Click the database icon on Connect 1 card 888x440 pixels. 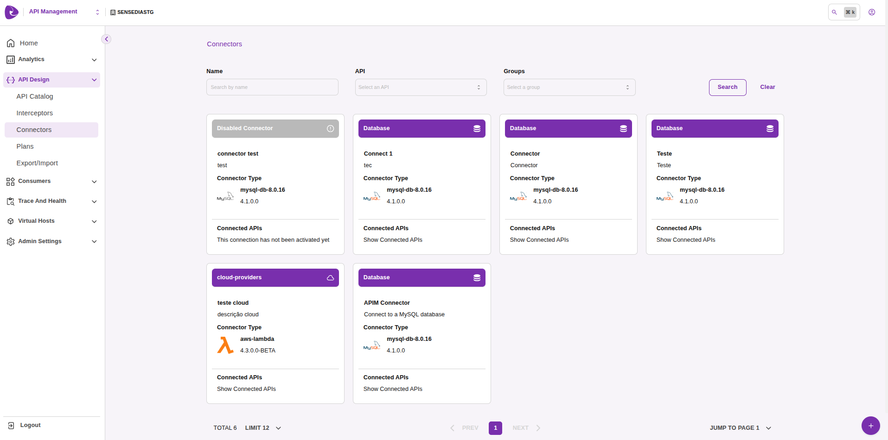(x=477, y=128)
